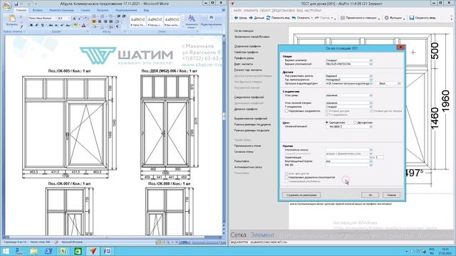Click Деление профиля in AluPro sidebar
Image resolution: width=456 pixels, height=256 pixels.
tap(246, 109)
